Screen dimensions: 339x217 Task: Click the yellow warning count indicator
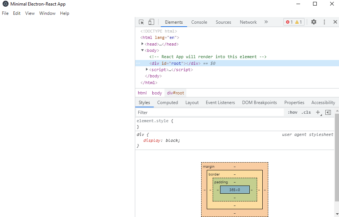tap(299, 22)
